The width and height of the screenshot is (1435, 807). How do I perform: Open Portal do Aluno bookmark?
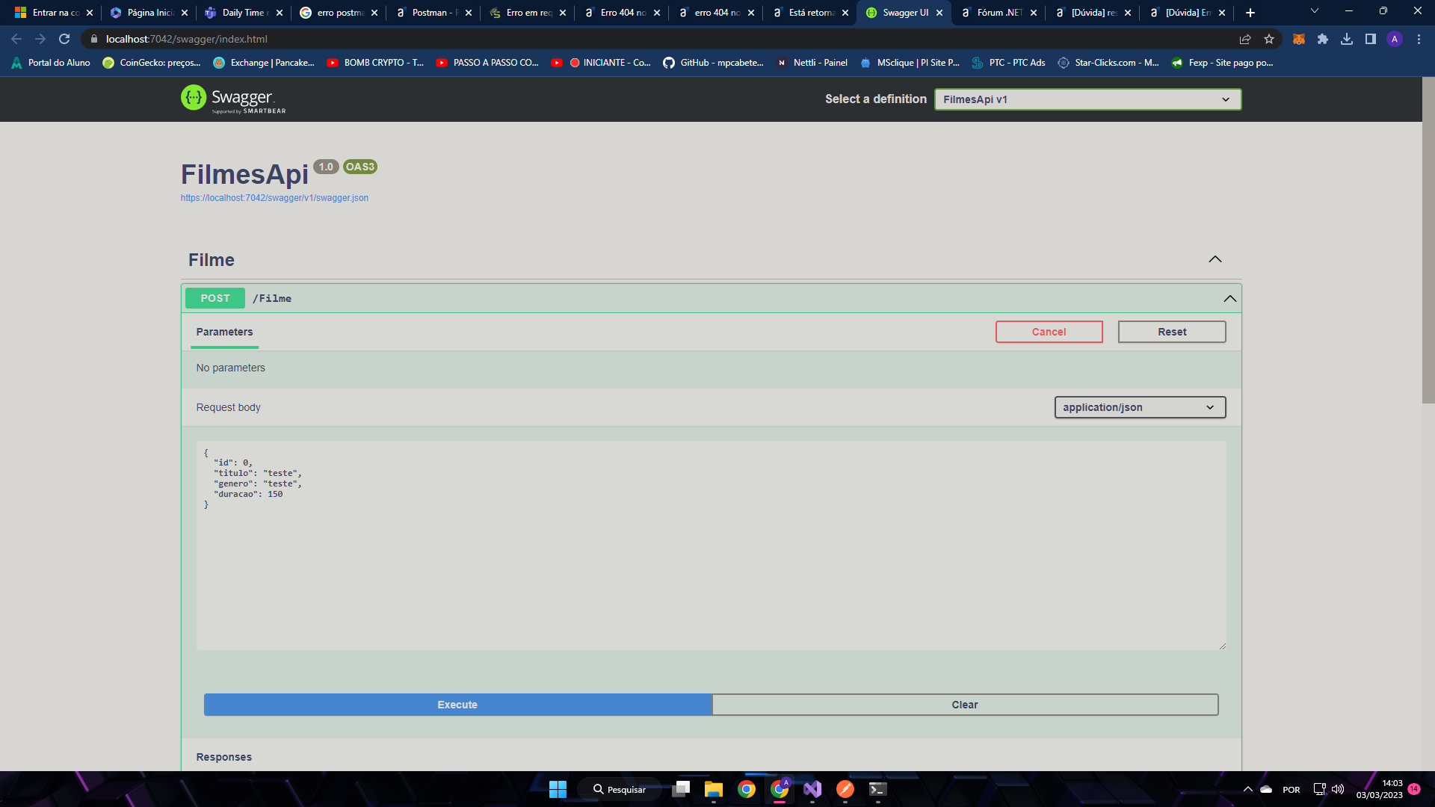tap(51, 63)
